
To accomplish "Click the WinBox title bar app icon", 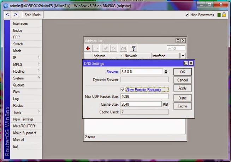I will click(x=6, y=6).
